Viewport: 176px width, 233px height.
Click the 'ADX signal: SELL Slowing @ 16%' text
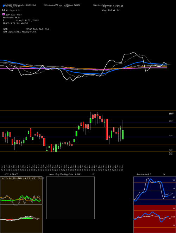click(20, 32)
